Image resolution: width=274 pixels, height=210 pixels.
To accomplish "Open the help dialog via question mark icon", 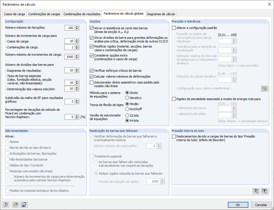I will [x=6, y=205].
